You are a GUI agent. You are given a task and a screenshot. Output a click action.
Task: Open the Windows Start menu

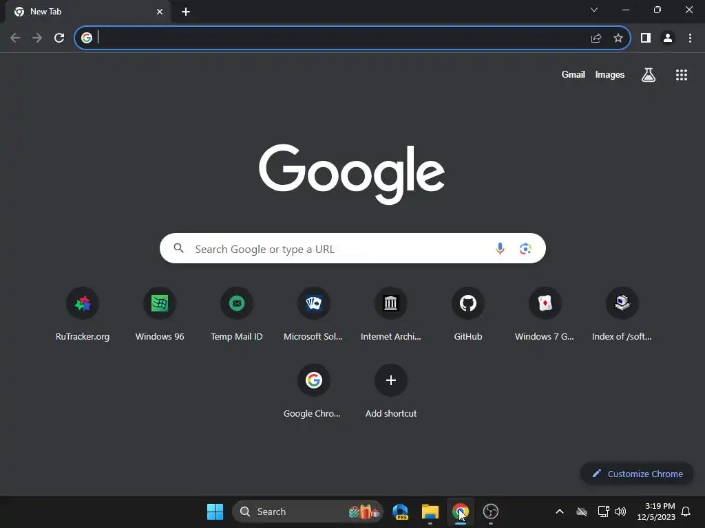pyautogui.click(x=215, y=511)
